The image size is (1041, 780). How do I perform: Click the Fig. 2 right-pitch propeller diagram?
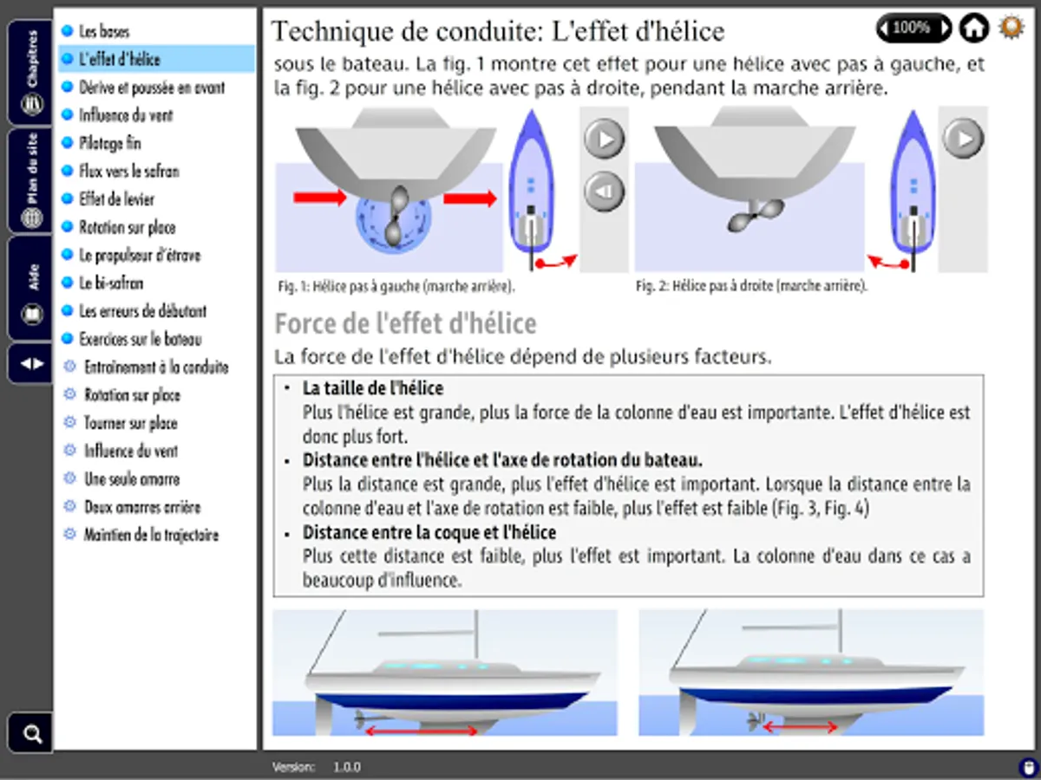pos(750,190)
